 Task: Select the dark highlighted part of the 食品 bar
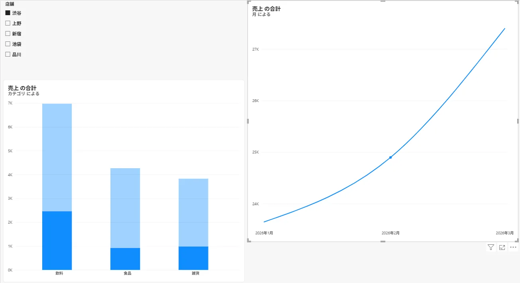[125, 259]
